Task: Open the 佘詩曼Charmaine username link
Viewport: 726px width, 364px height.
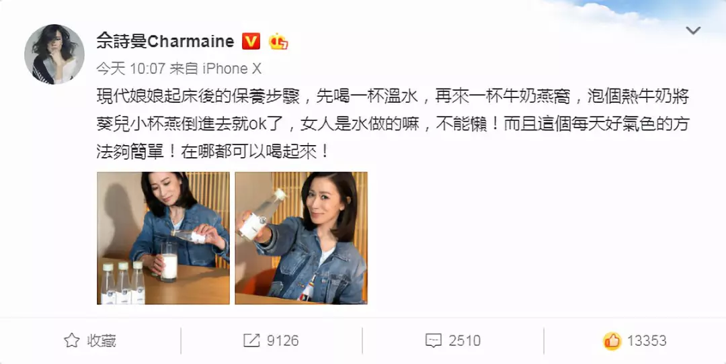Action: tap(165, 41)
